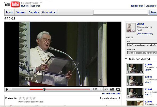157x107 pixels.
Task: Click the Registrarse link
Action: coord(137,6)
